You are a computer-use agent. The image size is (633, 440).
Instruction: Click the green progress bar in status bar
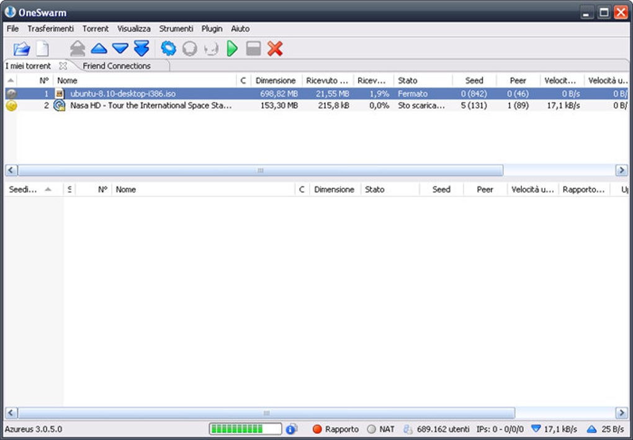(246, 429)
